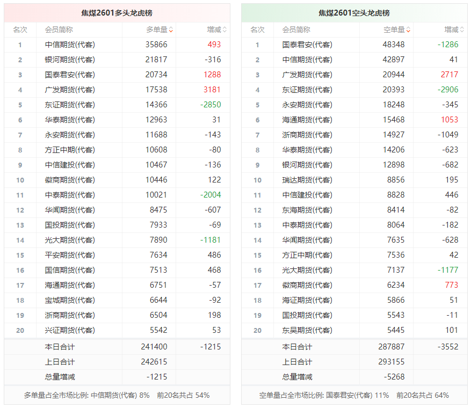Sort short table by 空单量 arrows

[x=408, y=30]
